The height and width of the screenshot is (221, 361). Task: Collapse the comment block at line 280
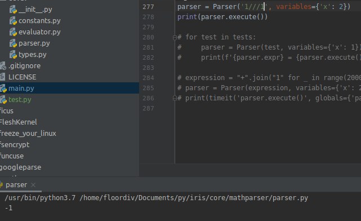[175, 37]
